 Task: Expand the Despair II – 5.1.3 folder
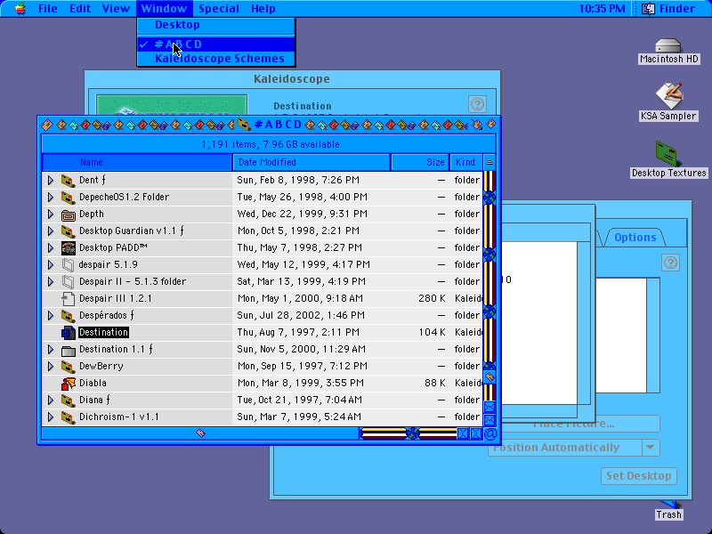tap(51, 282)
